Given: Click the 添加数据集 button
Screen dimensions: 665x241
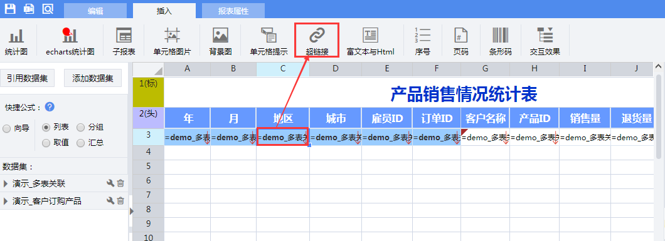Looking at the screenshot, I should click(92, 78).
